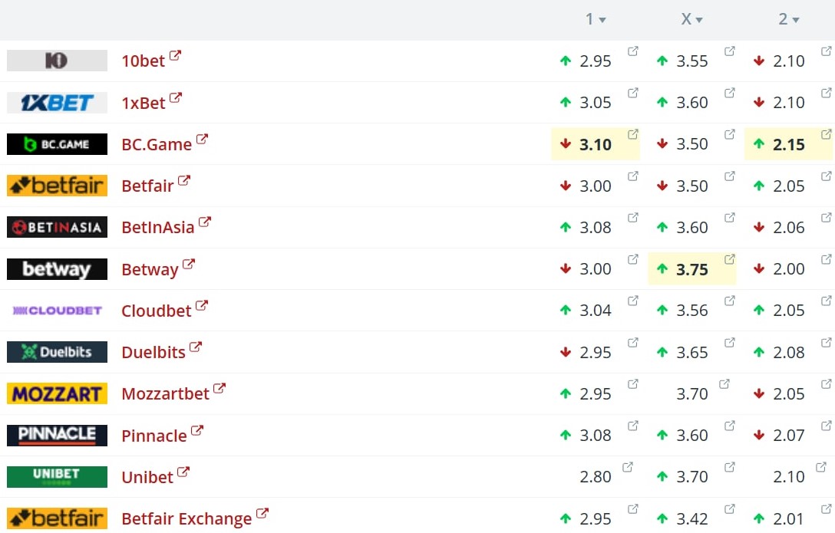Click the BetInAsia logo image
Image resolution: width=835 pixels, height=533 pixels.
click(x=57, y=227)
